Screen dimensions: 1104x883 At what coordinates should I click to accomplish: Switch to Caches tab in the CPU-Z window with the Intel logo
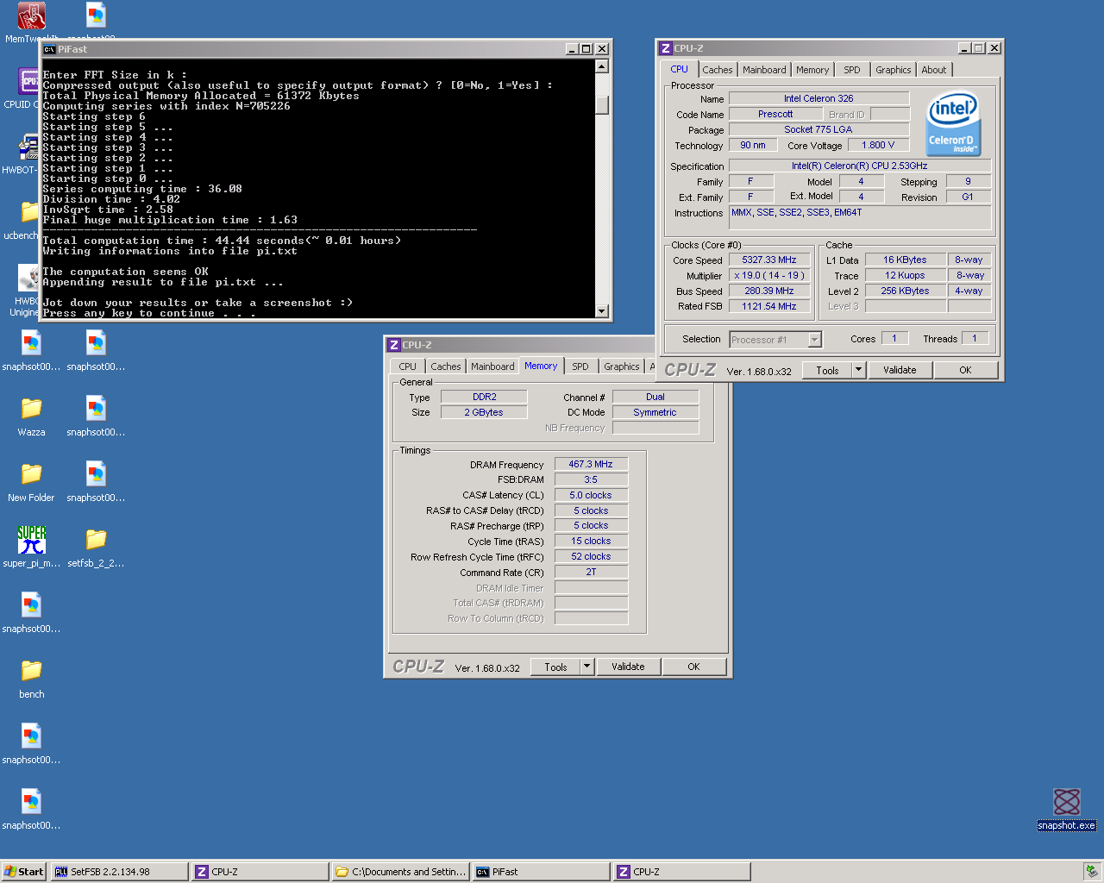pyautogui.click(x=717, y=70)
